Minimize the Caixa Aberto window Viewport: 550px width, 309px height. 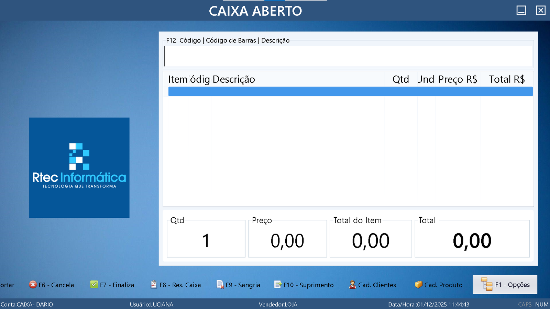521,11
